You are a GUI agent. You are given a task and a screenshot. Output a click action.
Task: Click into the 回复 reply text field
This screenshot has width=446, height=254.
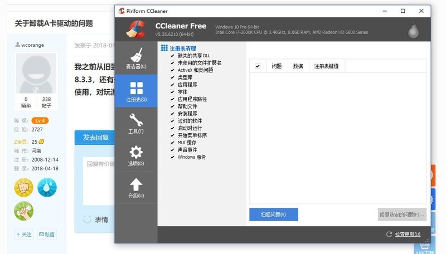pyautogui.click(x=99, y=181)
